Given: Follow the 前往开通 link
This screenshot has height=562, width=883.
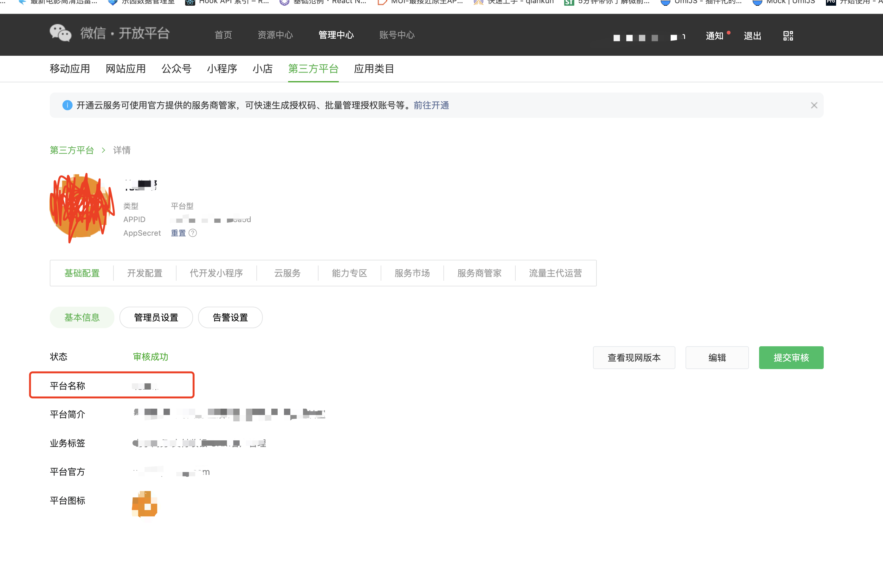Looking at the screenshot, I should click(431, 105).
